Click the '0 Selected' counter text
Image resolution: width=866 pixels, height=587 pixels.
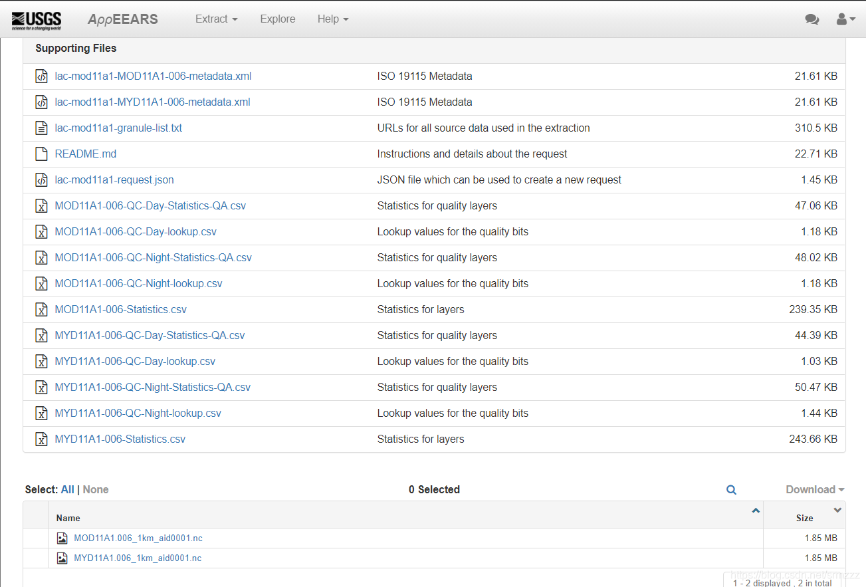point(434,490)
